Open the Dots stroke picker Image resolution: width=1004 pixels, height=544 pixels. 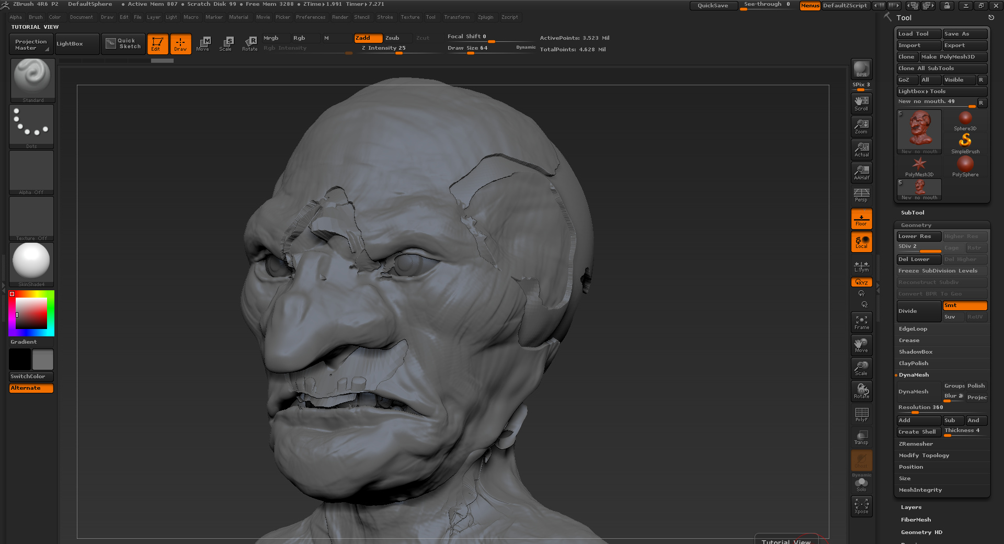(31, 127)
